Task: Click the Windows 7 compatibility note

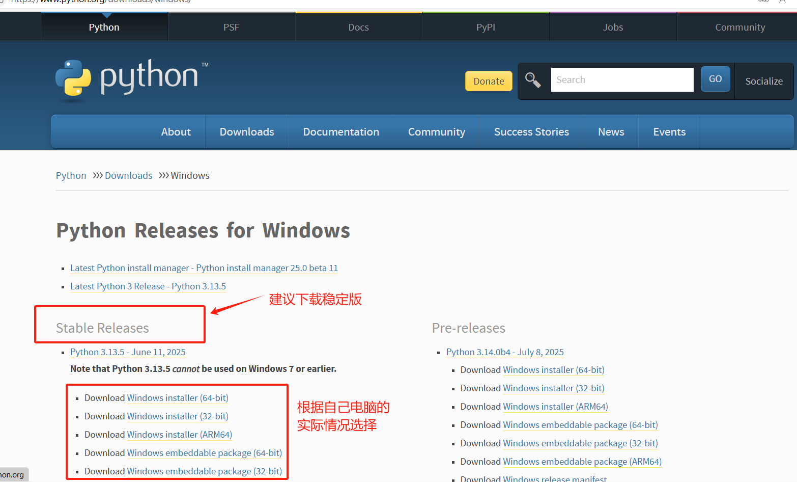Action: coord(204,369)
